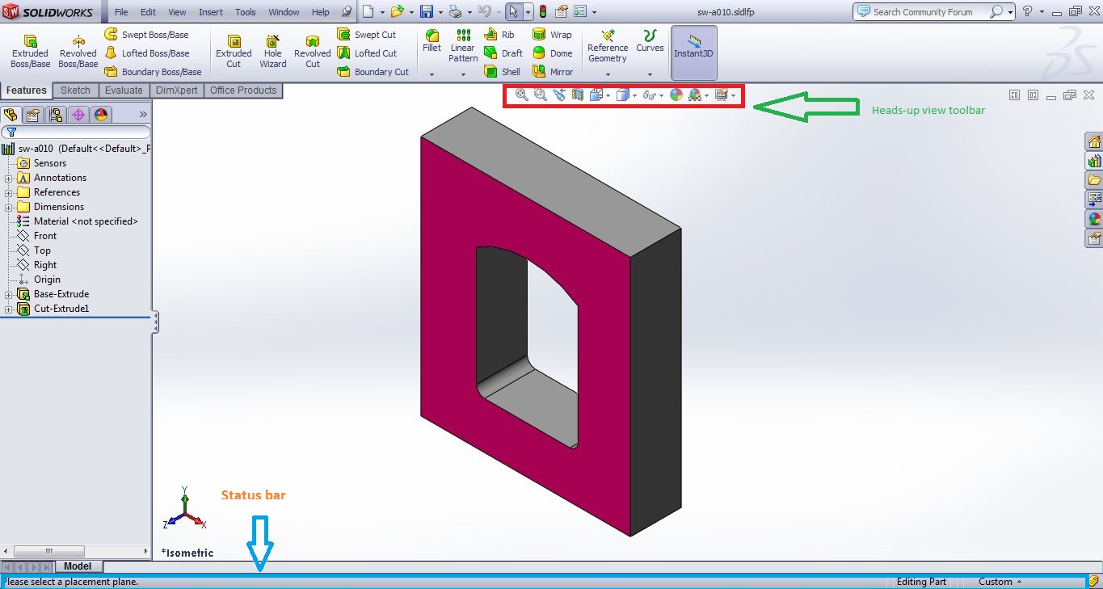
Task: Switch to the Evaluate tab
Action: 123,90
